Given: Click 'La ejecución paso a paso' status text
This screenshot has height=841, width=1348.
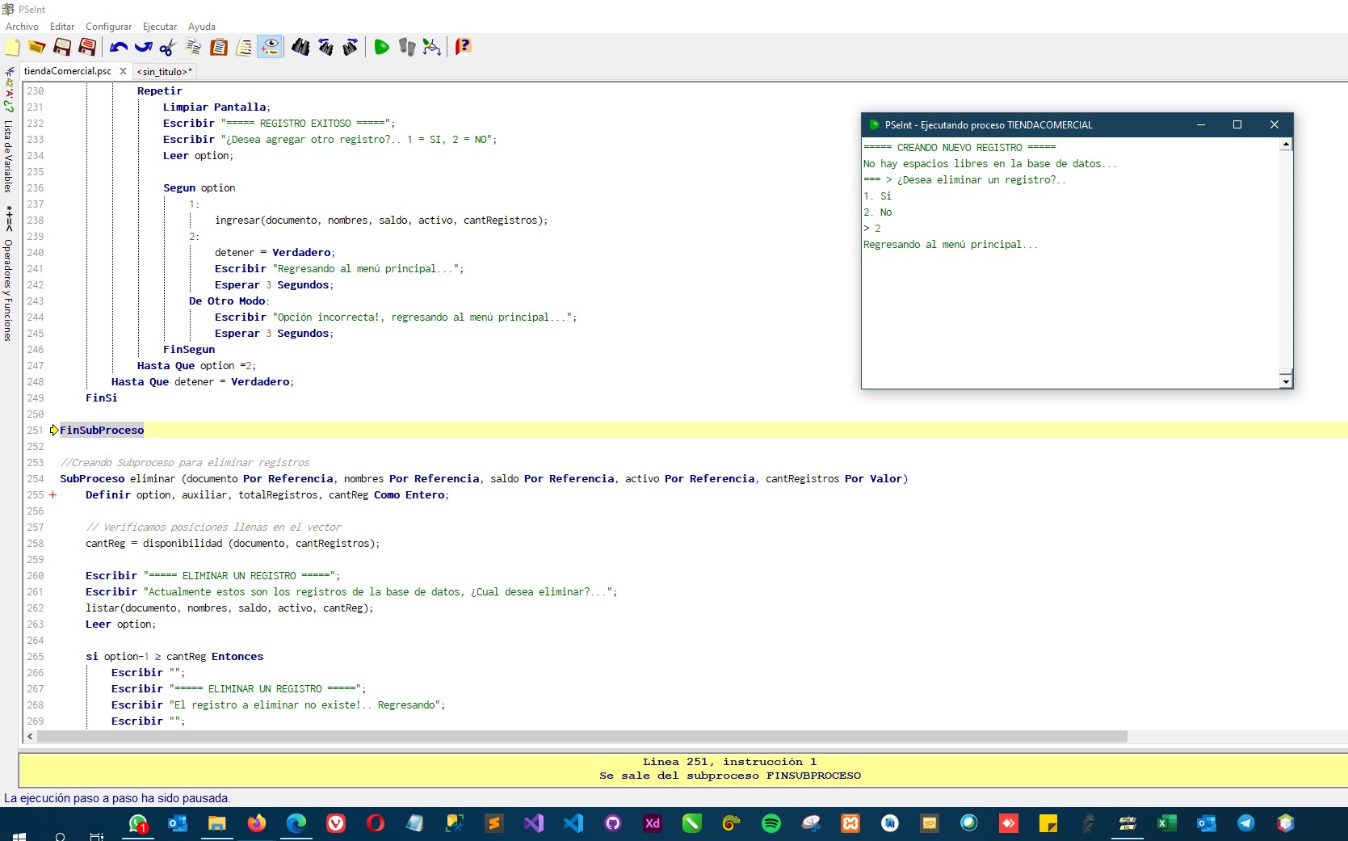Looking at the screenshot, I should [117, 798].
